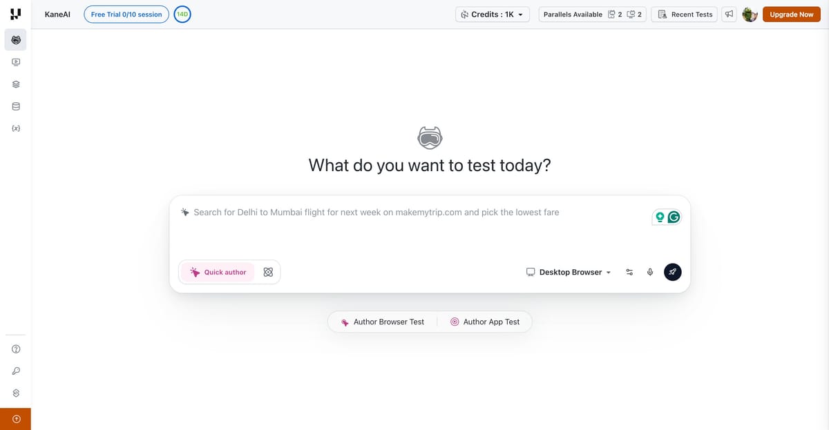829x430 pixels.
Task: Click the {x} variables sidebar icon
Action: pos(15,128)
